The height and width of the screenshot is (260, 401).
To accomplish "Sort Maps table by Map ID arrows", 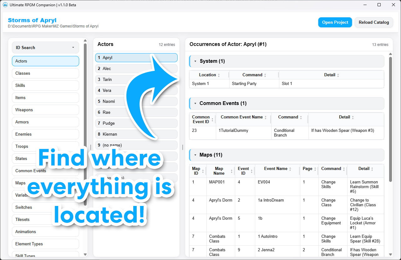I will pos(203,171).
